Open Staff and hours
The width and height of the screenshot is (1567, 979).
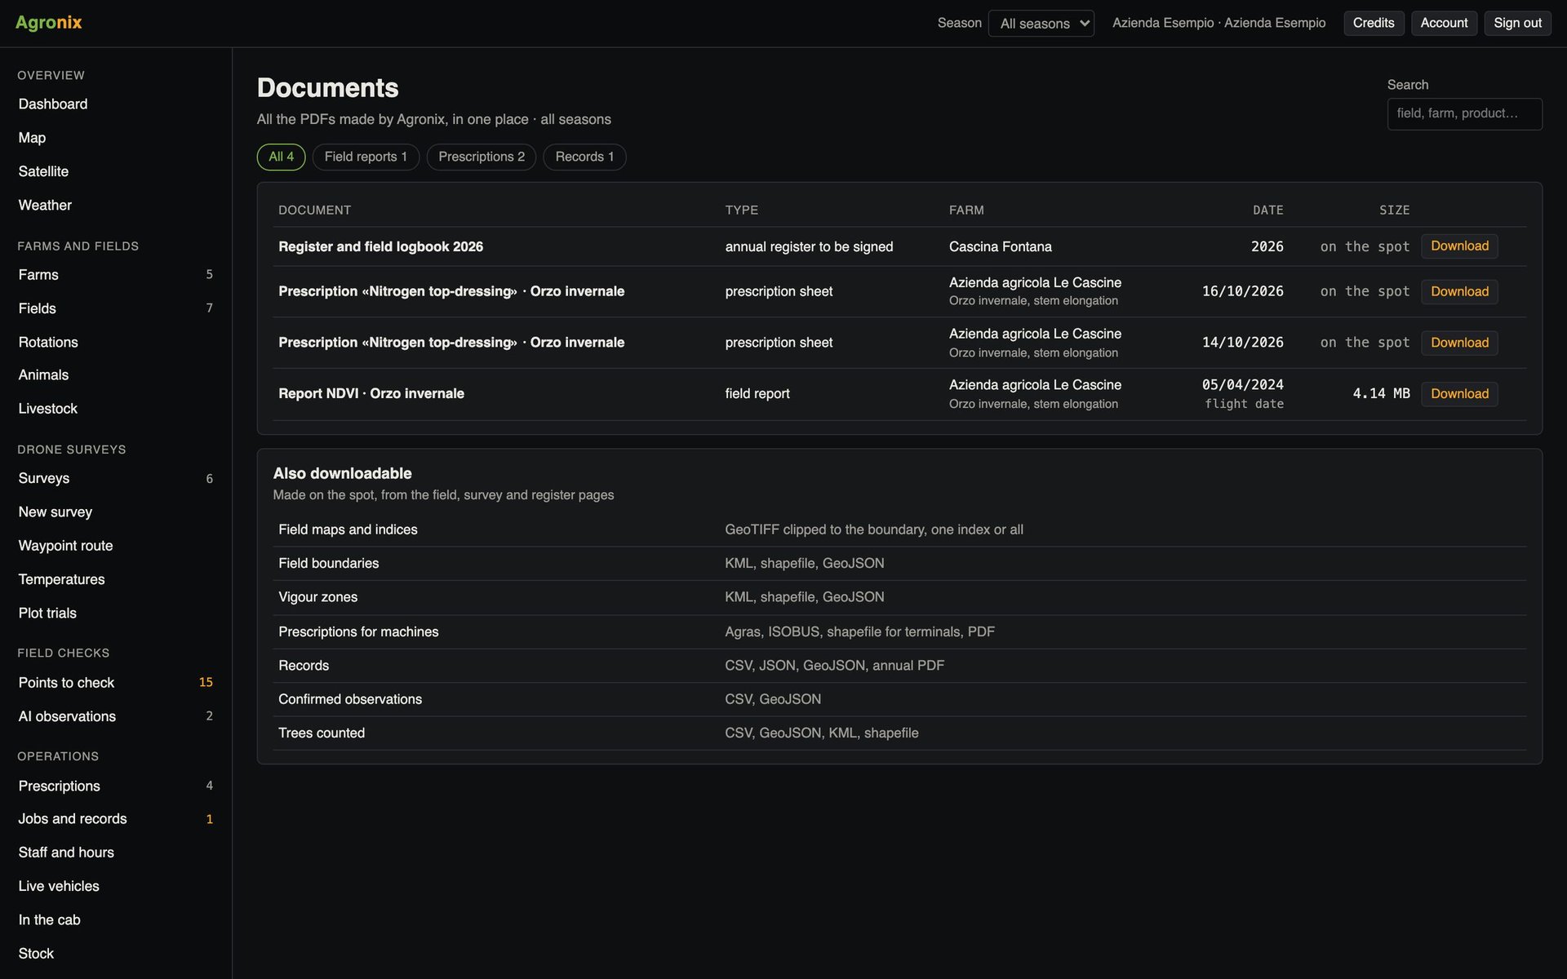tap(116, 853)
